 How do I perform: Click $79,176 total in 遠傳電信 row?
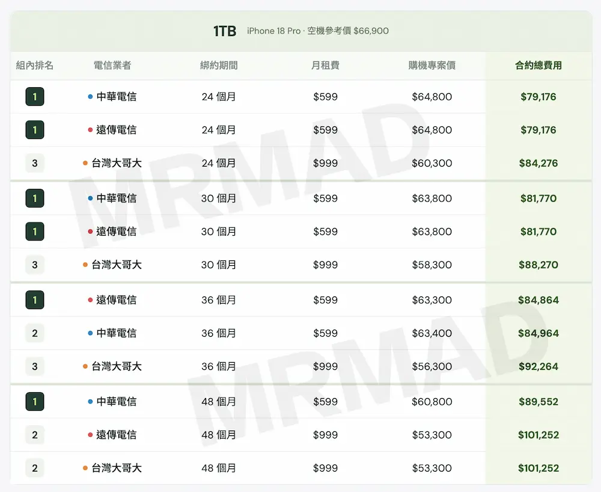pyautogui.click(x=538, y=130)
